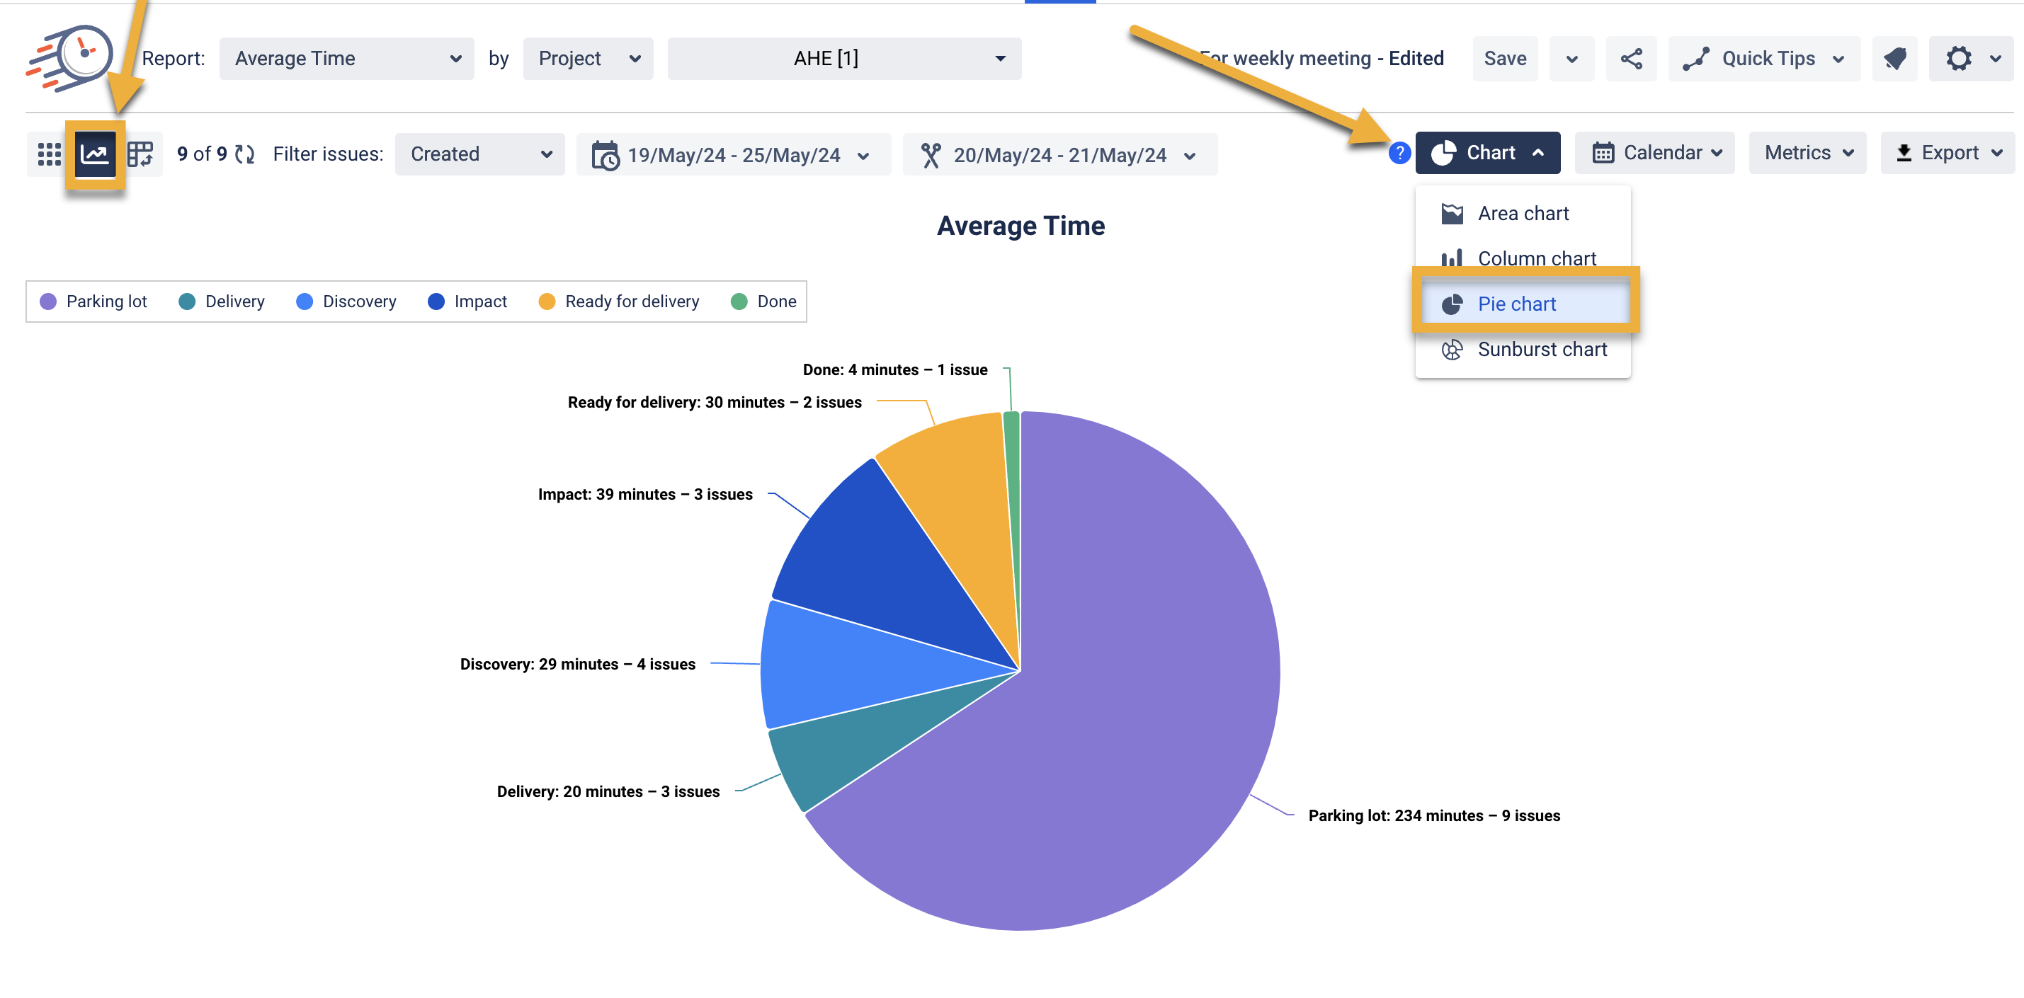This screenshot has width=2024, height=998.
Task: Choose Area chart from the Chart menu
Action: click(1523, 213)
